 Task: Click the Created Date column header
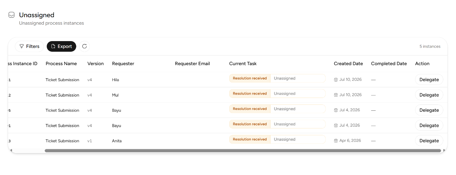(x=348, y=64)
